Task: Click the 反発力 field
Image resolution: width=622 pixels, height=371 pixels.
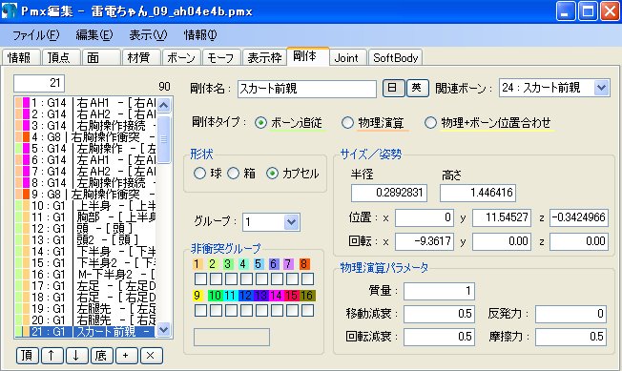Action: (570, 314)
